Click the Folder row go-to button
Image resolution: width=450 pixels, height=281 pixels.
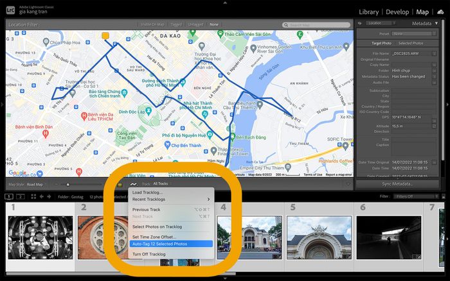435,71
